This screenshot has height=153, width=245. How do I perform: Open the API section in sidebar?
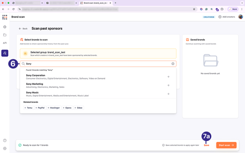point(5,43)
